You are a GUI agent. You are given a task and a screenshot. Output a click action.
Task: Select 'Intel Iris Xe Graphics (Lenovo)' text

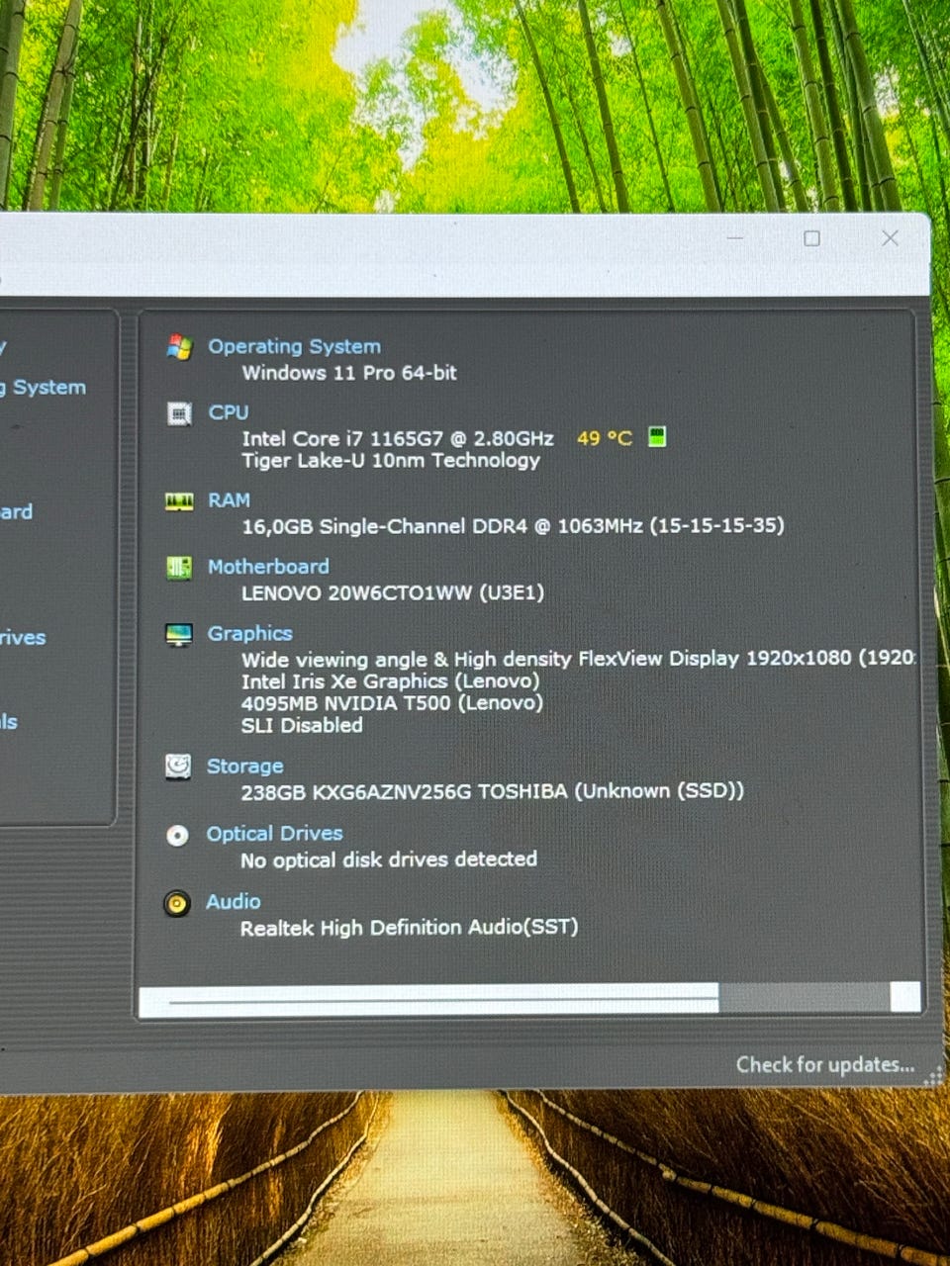point(390,681)
